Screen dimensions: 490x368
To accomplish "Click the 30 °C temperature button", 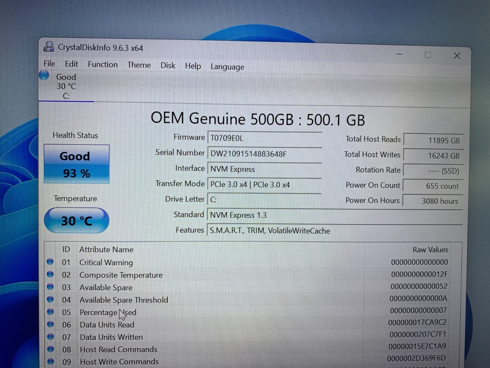I will click(77, 220).
